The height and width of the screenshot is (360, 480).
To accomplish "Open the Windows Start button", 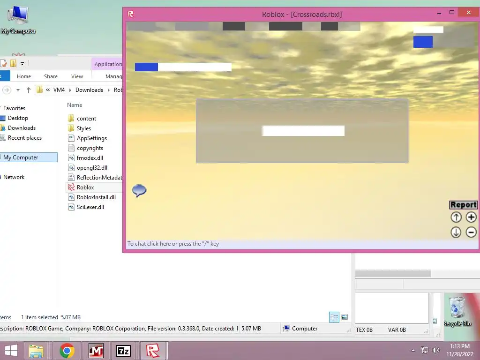I will 11,351.
